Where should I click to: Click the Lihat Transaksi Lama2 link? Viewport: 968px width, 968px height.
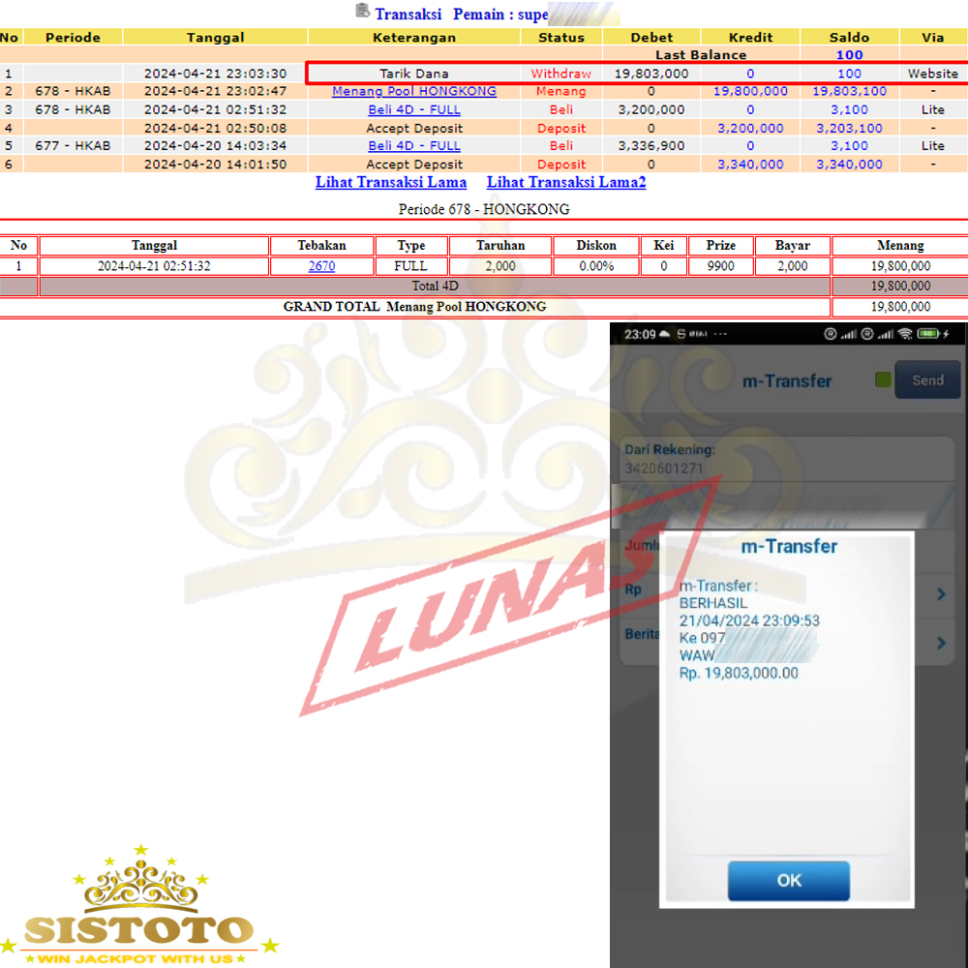[x=566, y=182]
